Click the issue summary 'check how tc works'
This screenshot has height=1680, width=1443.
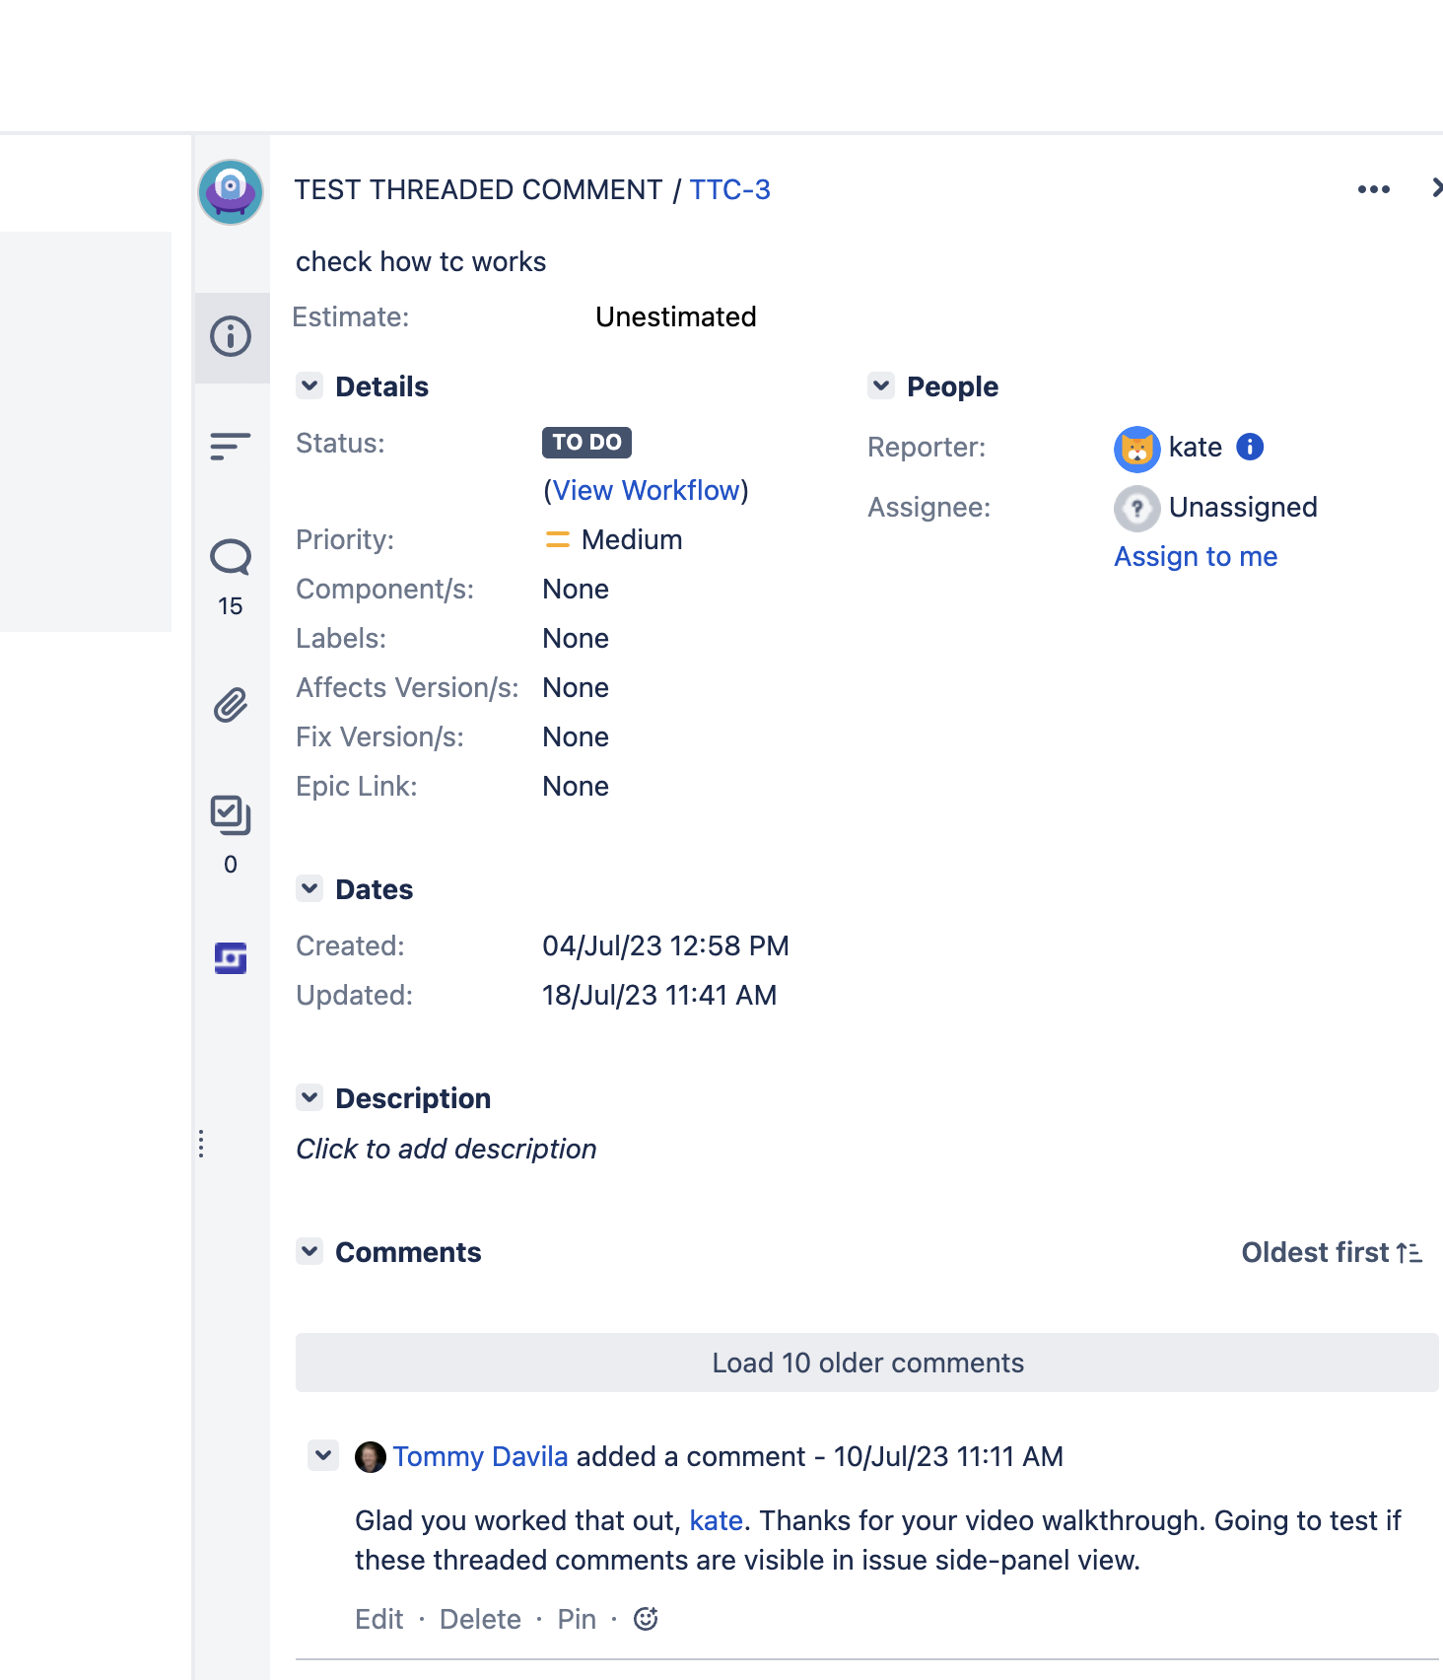[x=421, y=261]
